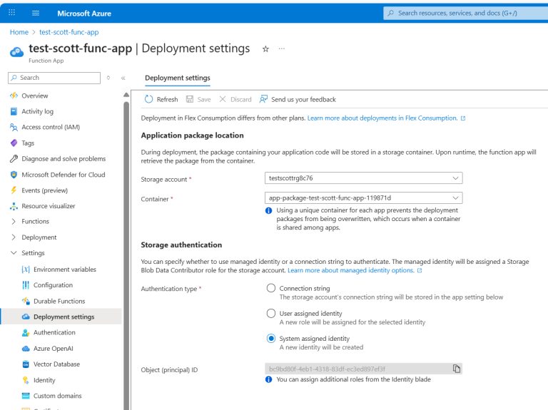Open the hamburger portal menu

(x=36, y=14)
